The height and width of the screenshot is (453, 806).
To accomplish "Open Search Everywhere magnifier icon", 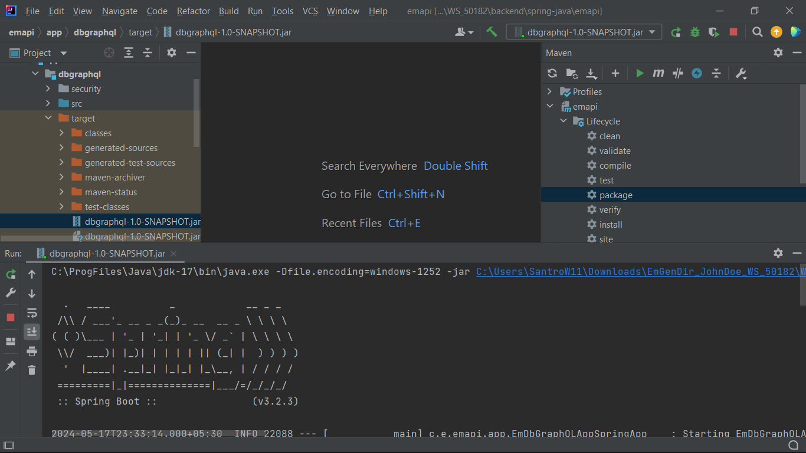I will (758, 32).
